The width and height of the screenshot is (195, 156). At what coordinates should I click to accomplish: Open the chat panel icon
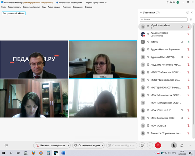coord(182,145)
